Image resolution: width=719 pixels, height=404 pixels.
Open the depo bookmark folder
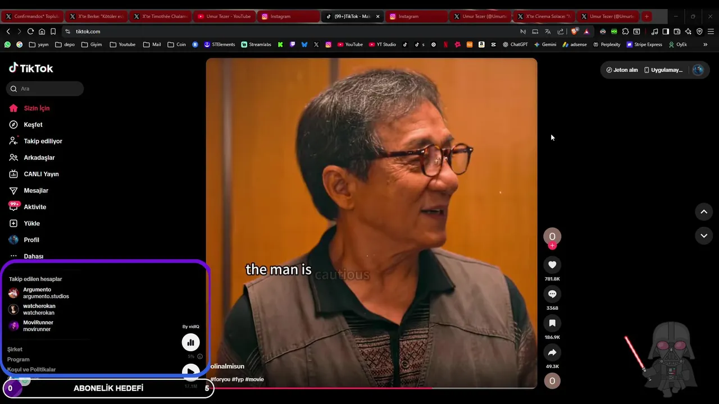tap(65, 44)
